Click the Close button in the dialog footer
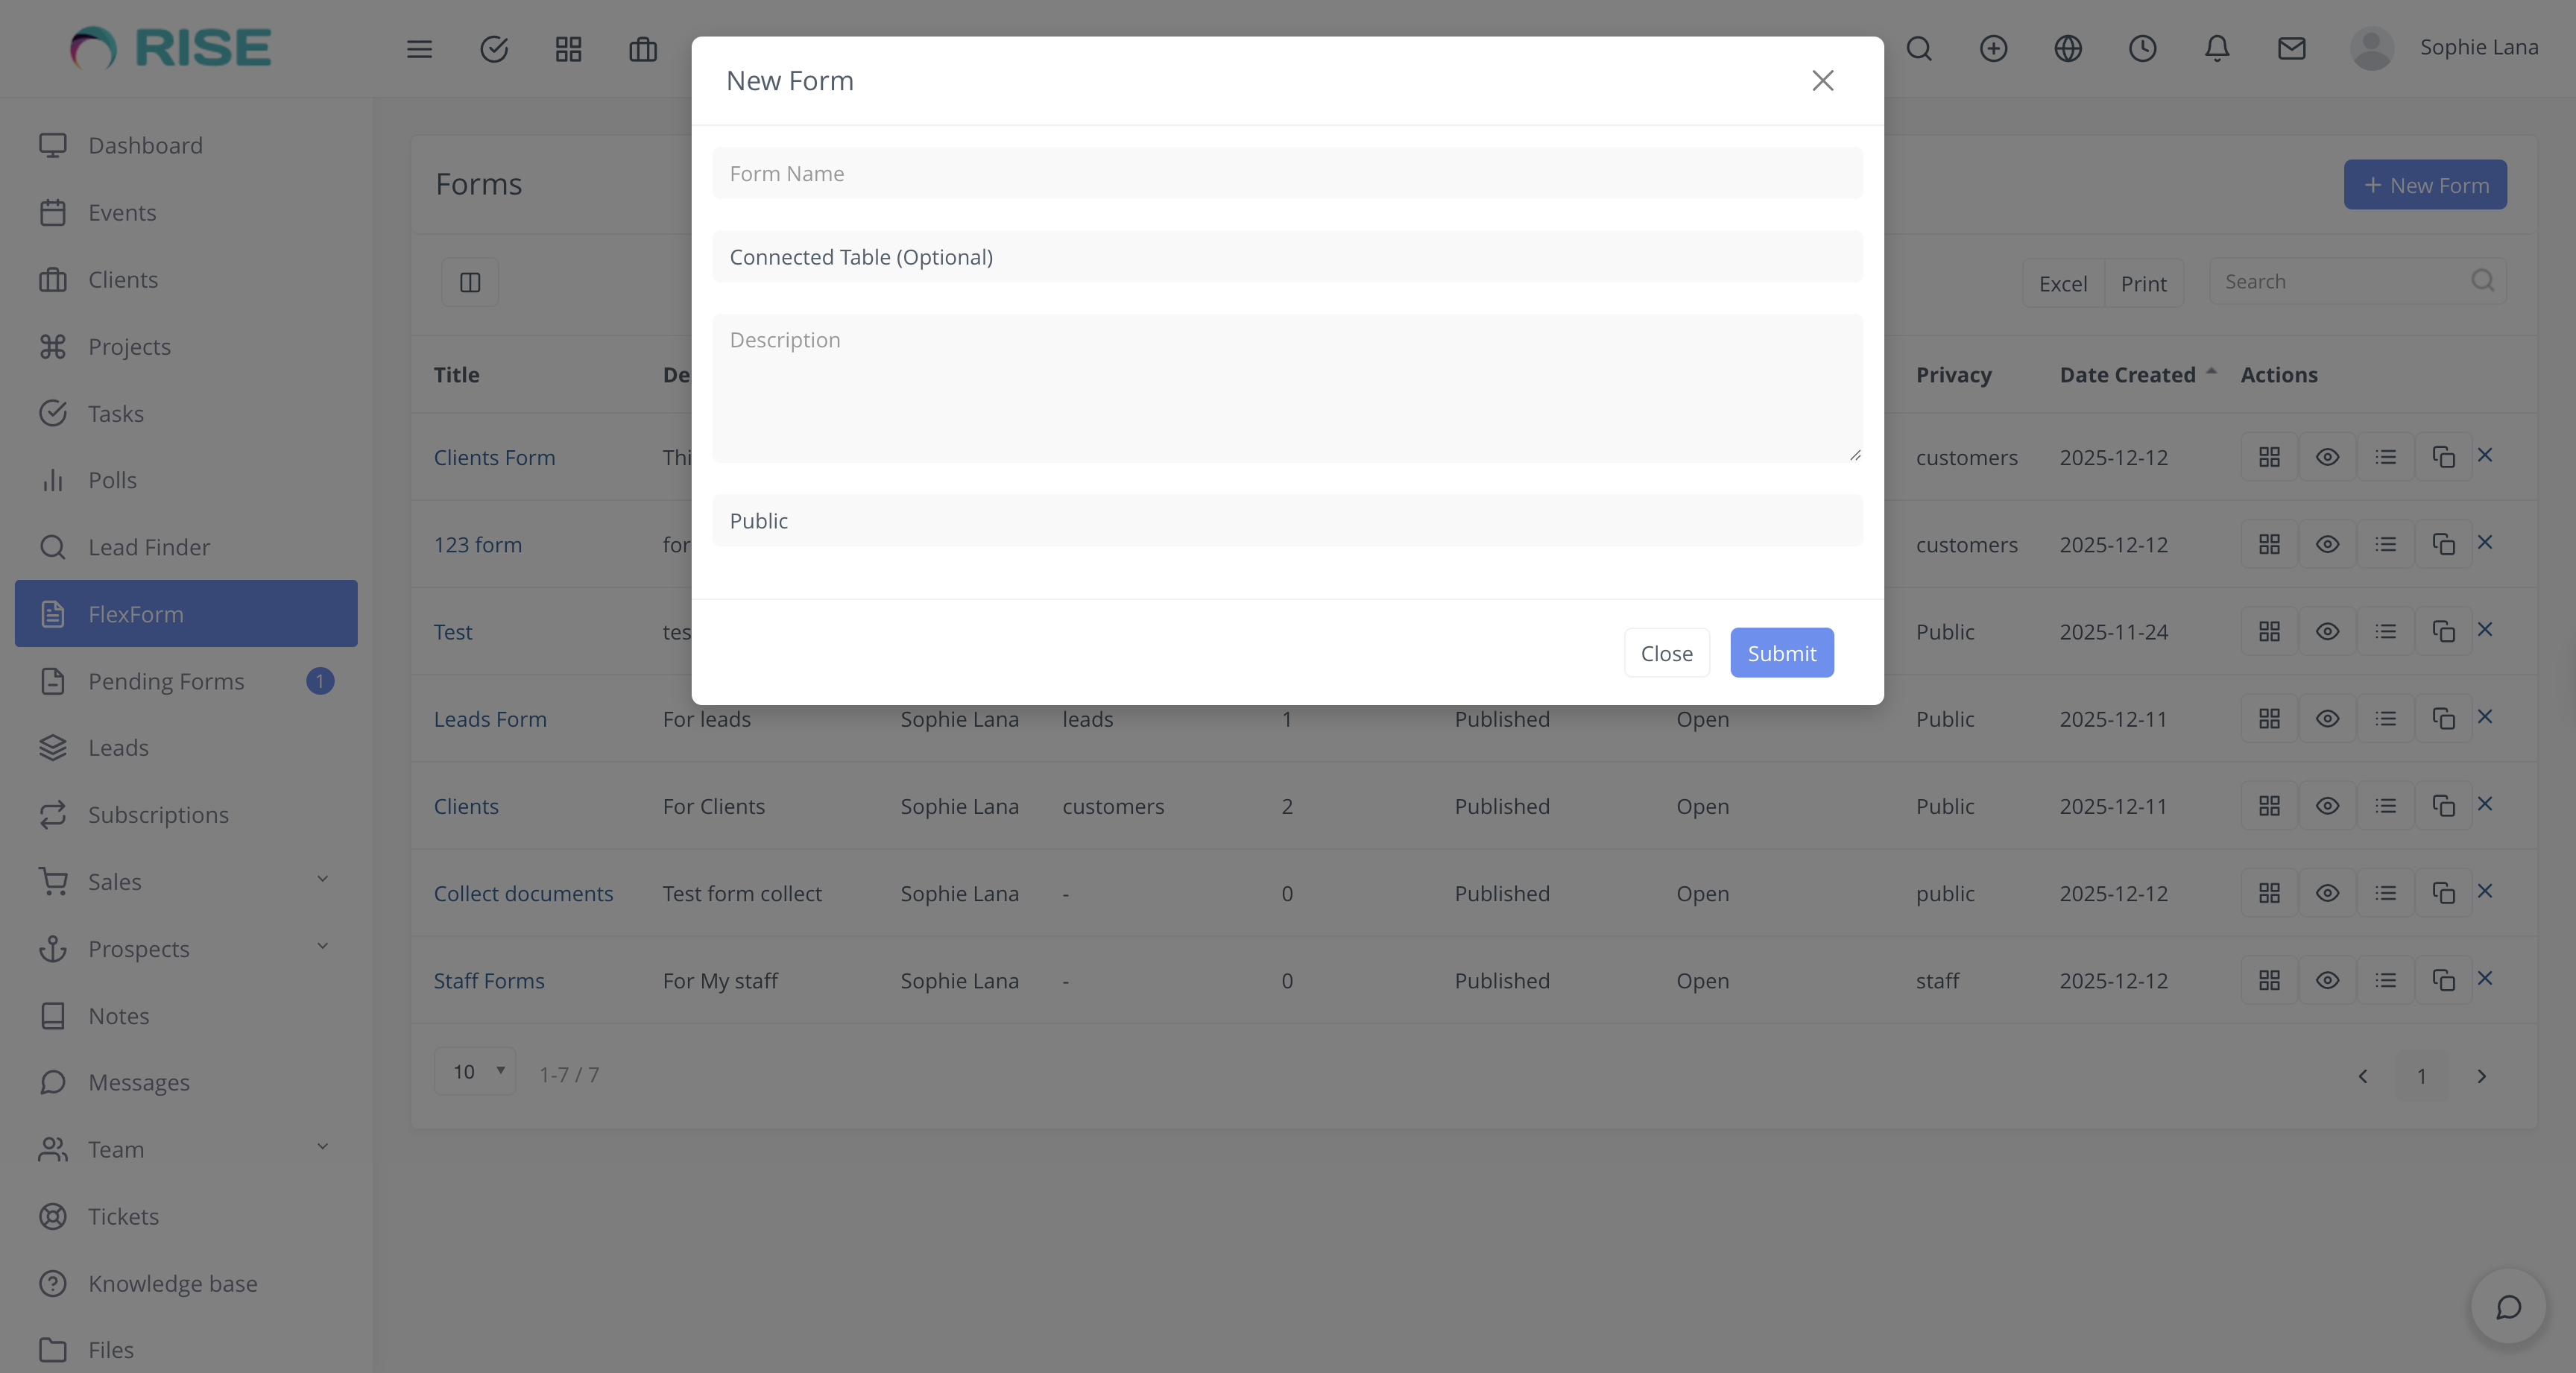The height and width of the screenshot is (1373, 2576). pyautogui.click(x=1666, y=653)
